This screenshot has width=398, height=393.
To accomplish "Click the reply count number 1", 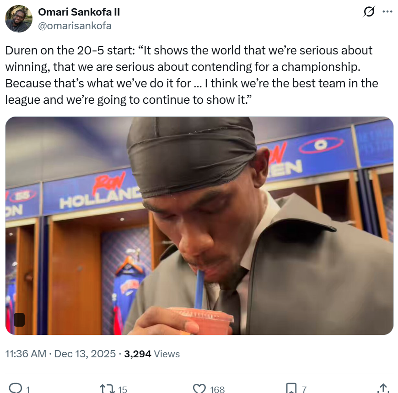I will 28,389.
